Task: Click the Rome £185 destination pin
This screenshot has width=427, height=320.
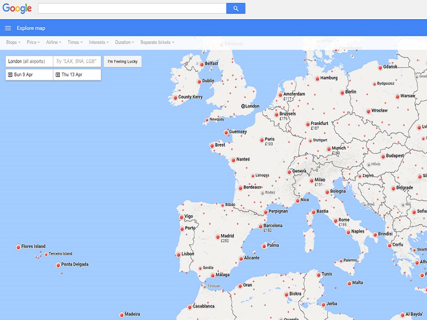Action: pyautogui.click(x=336, y=220)
